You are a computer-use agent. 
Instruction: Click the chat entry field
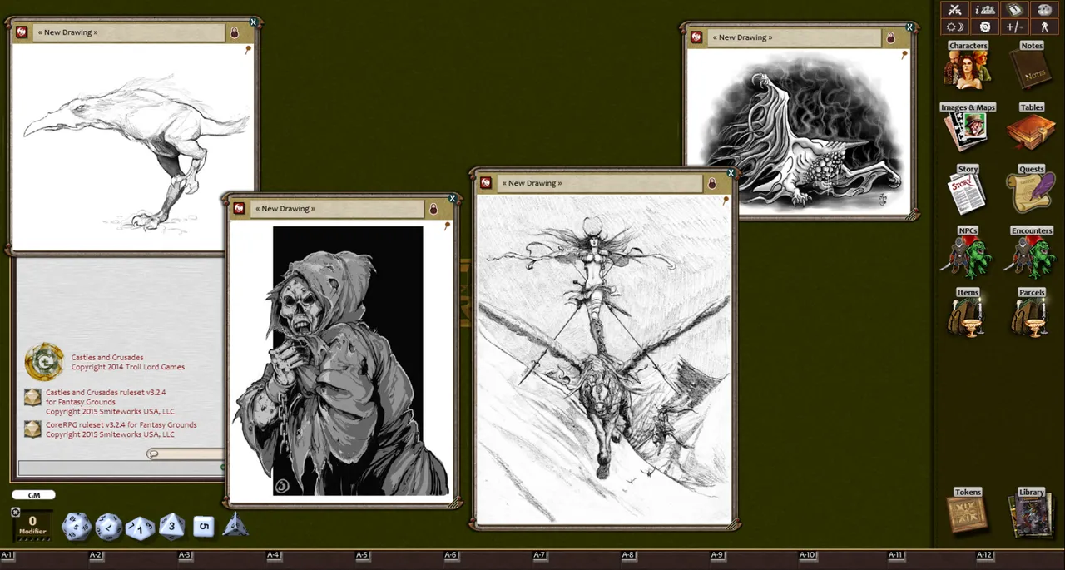point(121,468)
